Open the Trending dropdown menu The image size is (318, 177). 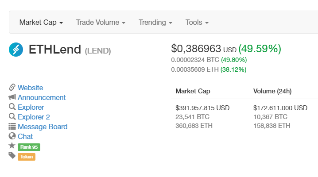coord(155,22)
